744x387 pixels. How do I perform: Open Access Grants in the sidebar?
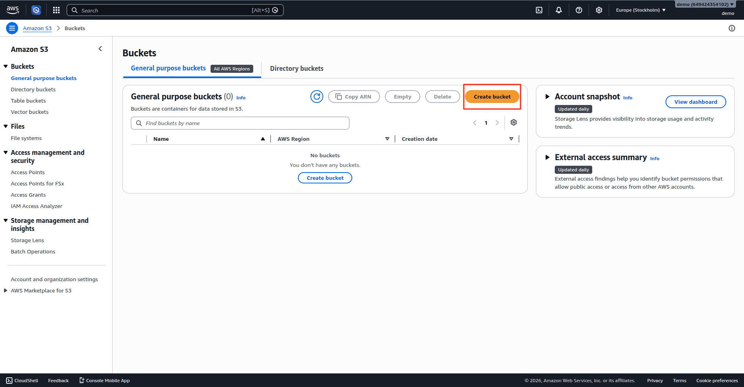[x=28, y=195]
